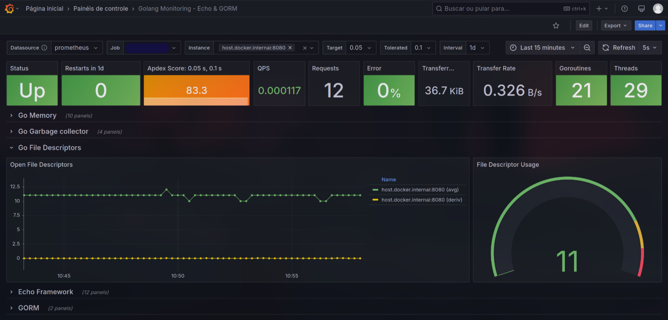Click the QPS panel title

pyautogui.click(x=264, y=68)
